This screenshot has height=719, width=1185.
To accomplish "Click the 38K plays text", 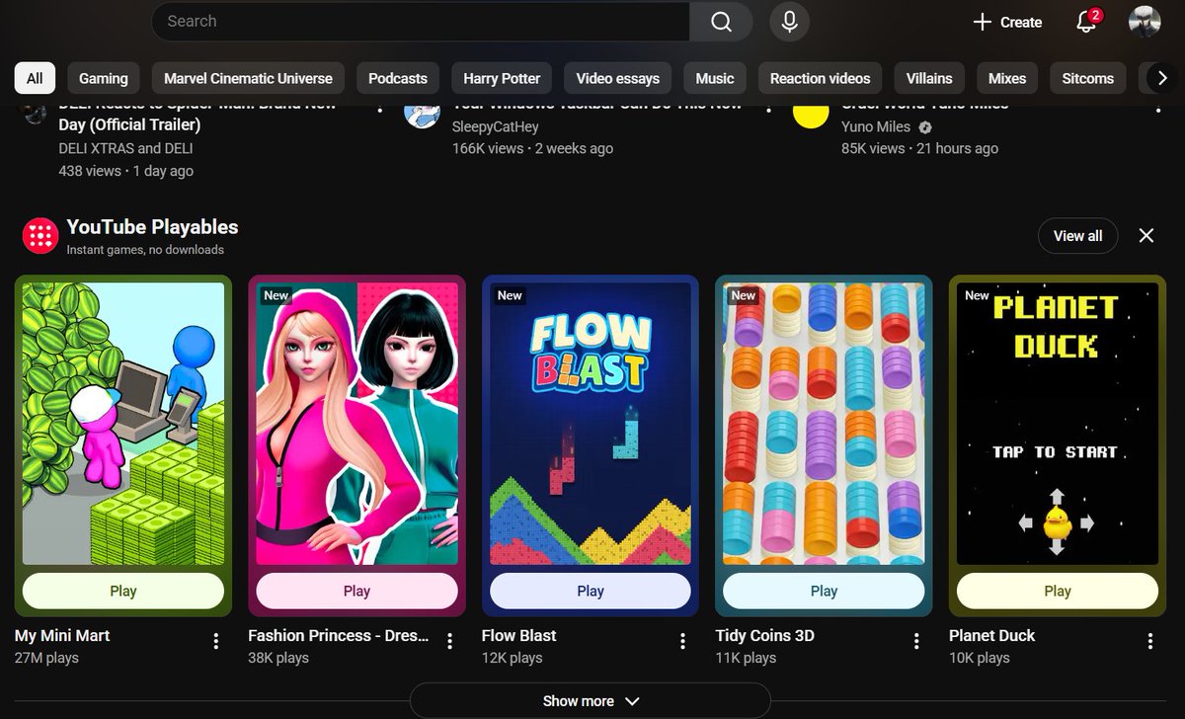I will pyautogui.click(x=278, y=658).
